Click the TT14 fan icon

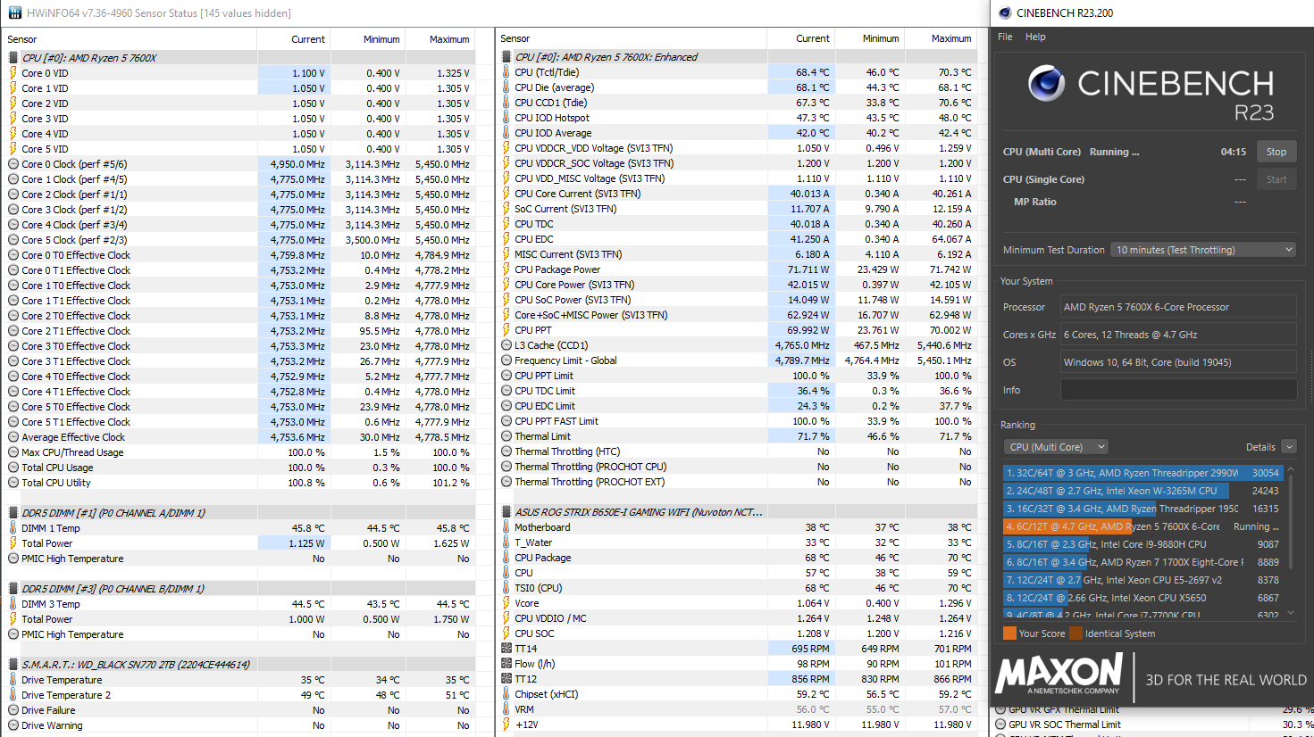coord(506,649)
